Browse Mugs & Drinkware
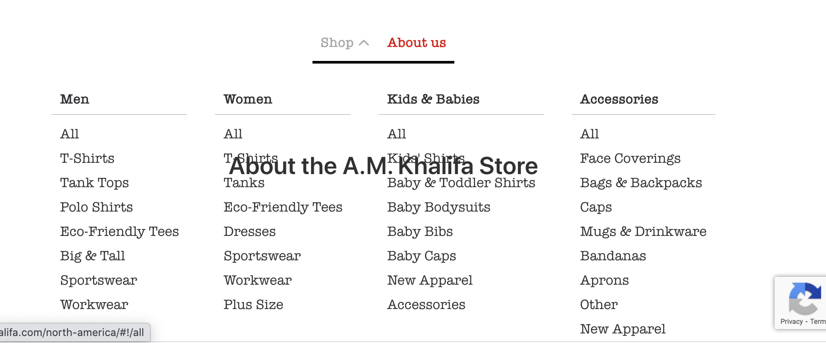Image resolution: width=826 pixels, height=343 pixels. [x=643, y=232]
